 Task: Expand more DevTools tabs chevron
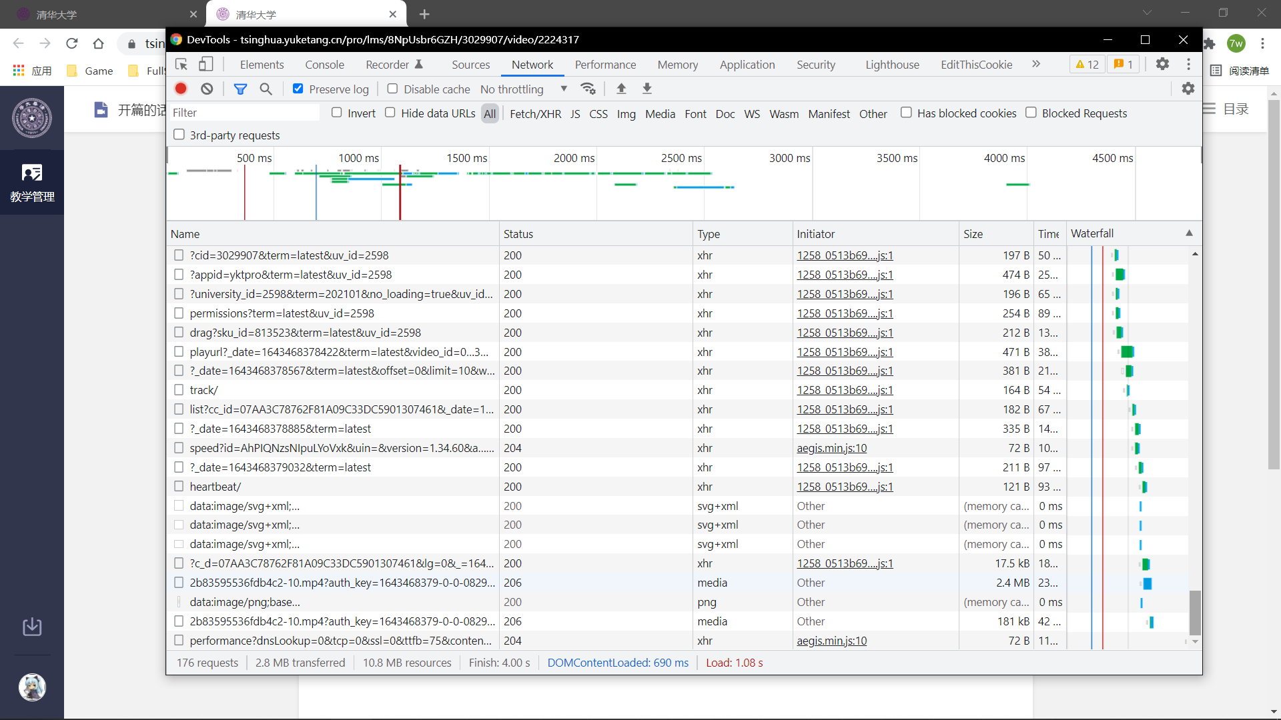click(1036, 64)
